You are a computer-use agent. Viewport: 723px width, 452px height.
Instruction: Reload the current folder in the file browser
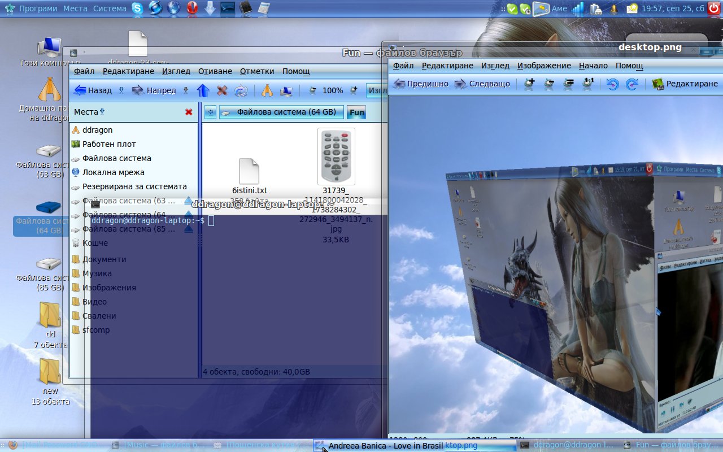(x=241, y=90)
